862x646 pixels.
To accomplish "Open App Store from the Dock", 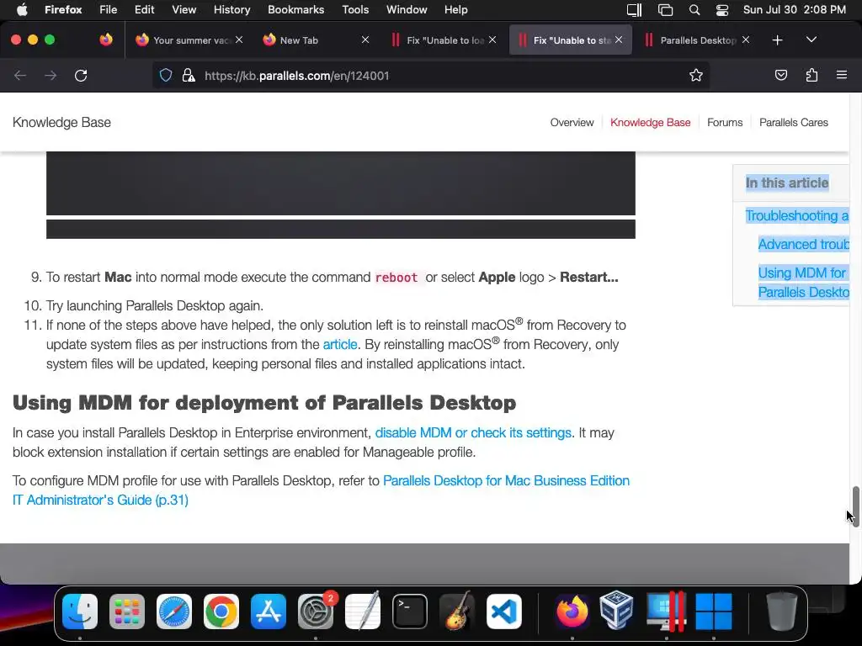I will click(269, 612).
